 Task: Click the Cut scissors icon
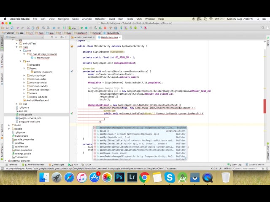click(x=28, y=28)
